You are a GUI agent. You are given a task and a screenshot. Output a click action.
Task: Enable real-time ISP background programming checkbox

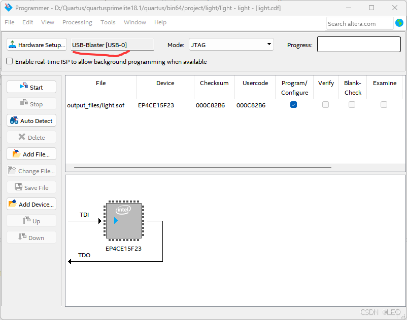pyautogui.click(x=9, y=61)
